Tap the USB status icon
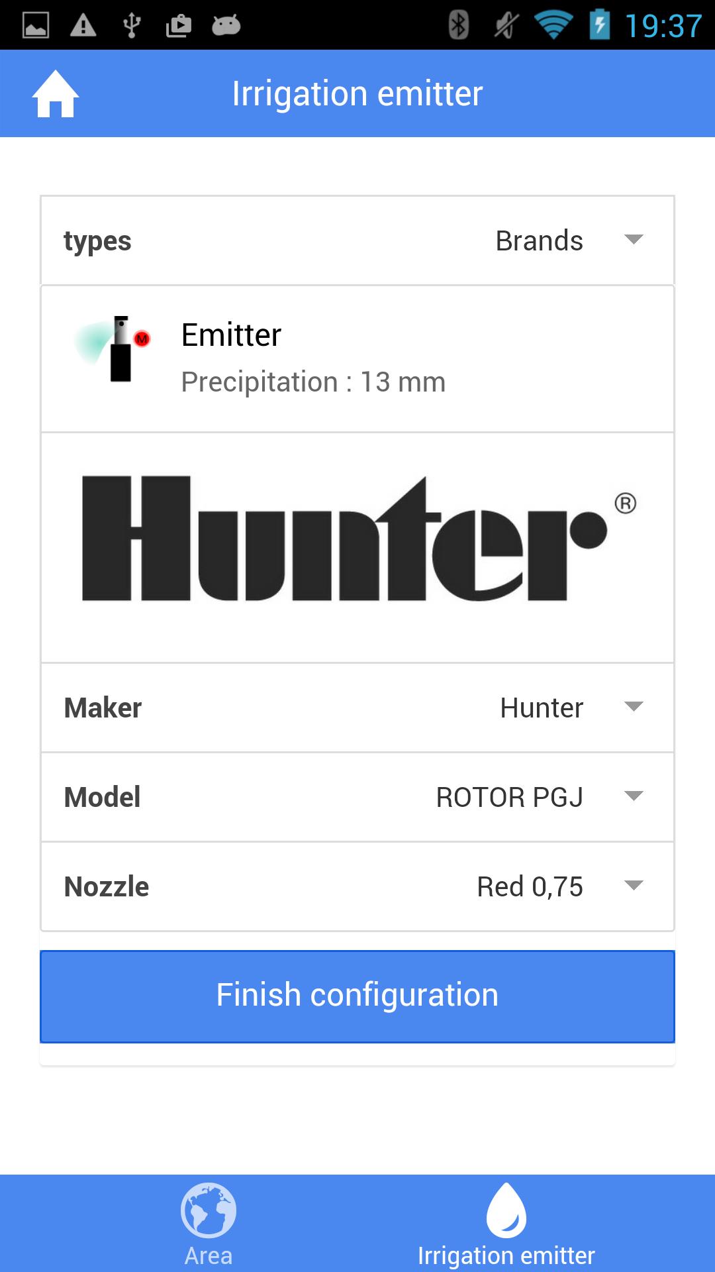The width and height of the screenshot is (715, 1272). point(131,25)
